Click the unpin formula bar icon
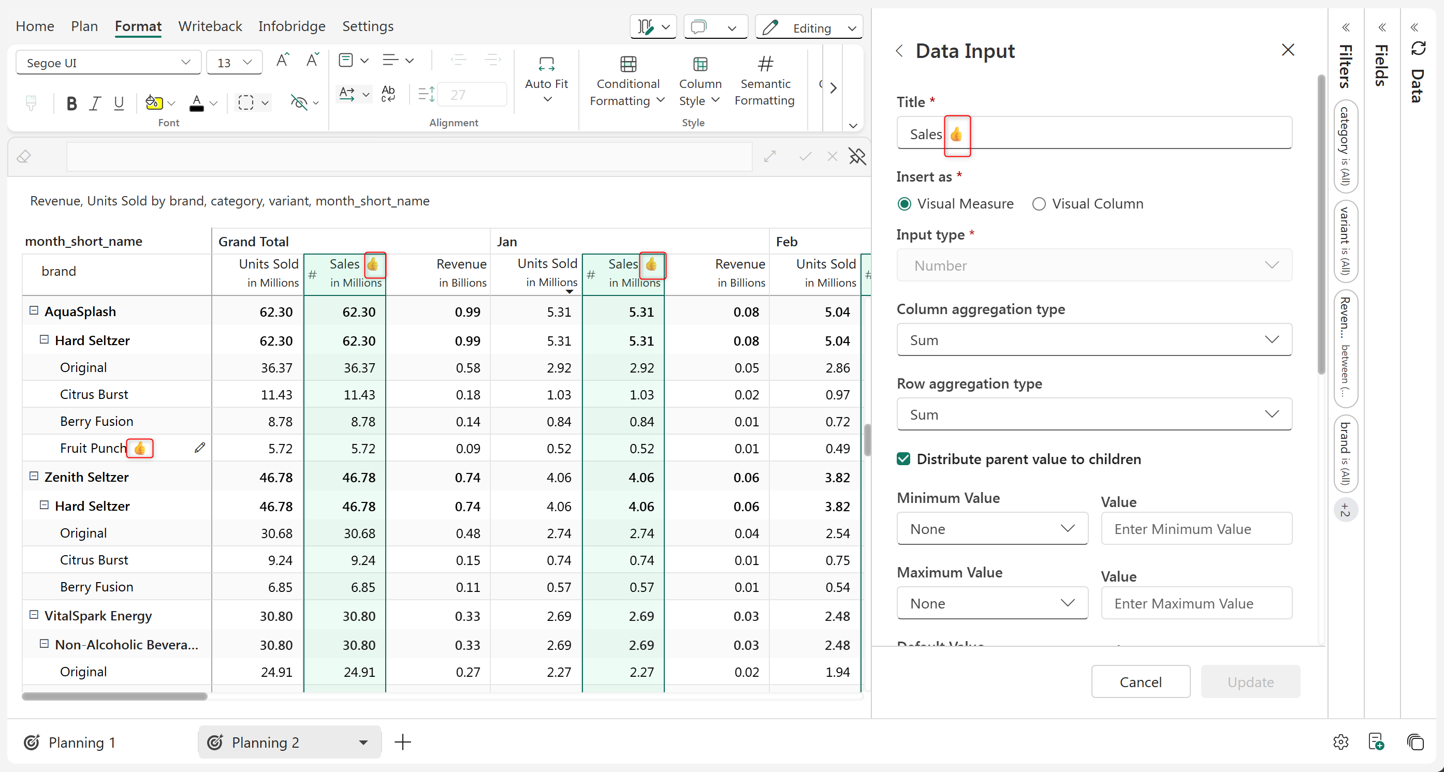The width and height of the screenshot is (1444, 772). click(857, 156)
